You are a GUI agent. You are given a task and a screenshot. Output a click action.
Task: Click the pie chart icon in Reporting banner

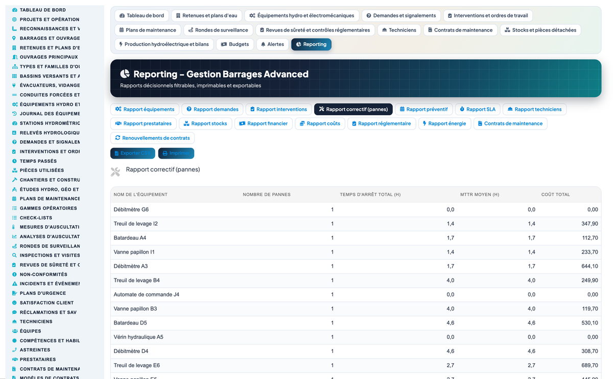125,74
